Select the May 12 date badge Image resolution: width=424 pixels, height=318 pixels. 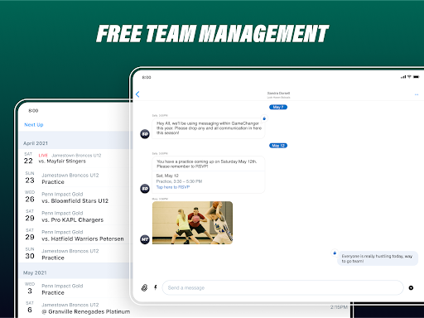[278, 146]
